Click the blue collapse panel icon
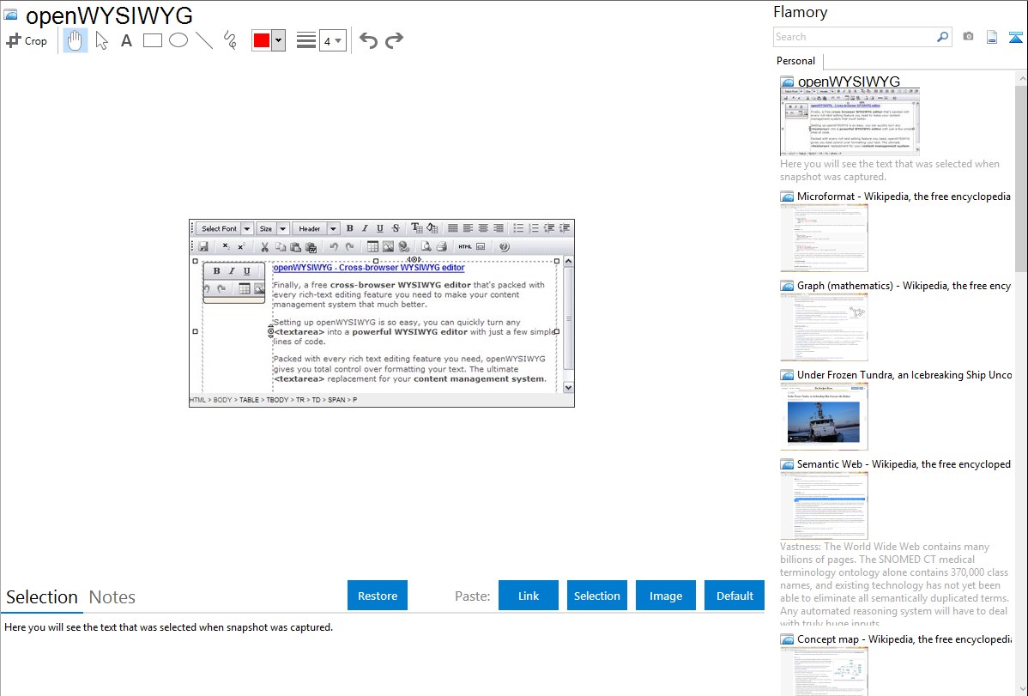 1015,37
